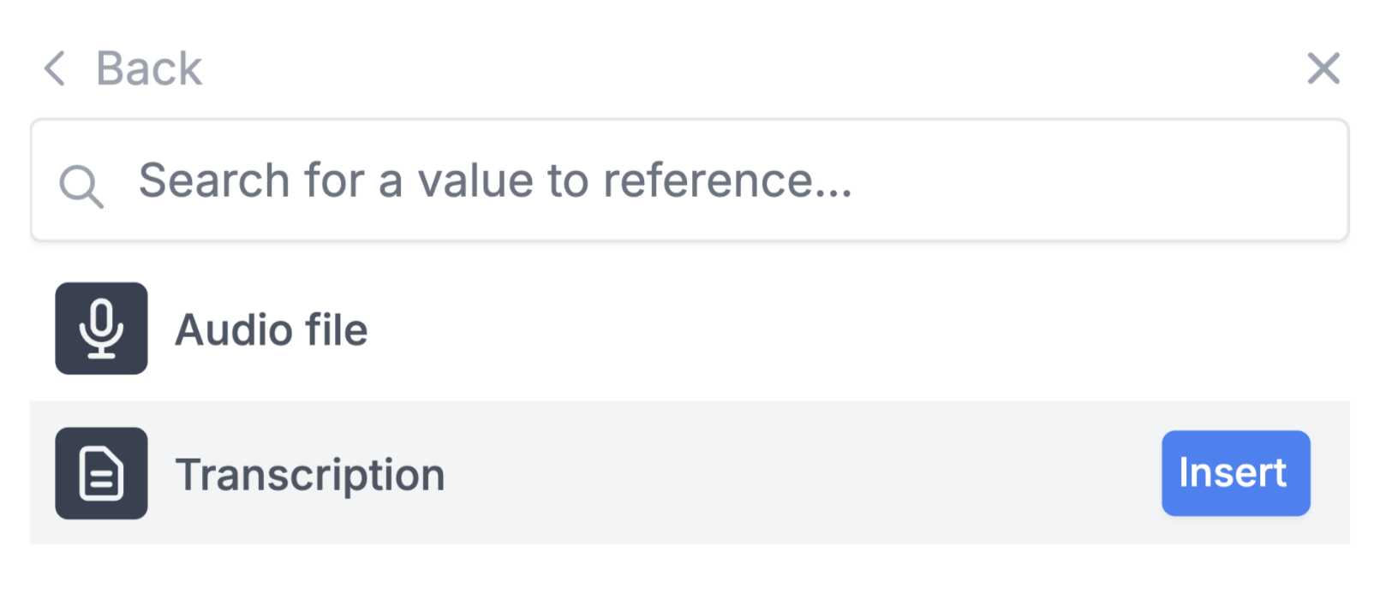The height and width of the screenshot is (599, 1386).
Task: Click the magnifying glass search icon
Action: pos(81,186)
